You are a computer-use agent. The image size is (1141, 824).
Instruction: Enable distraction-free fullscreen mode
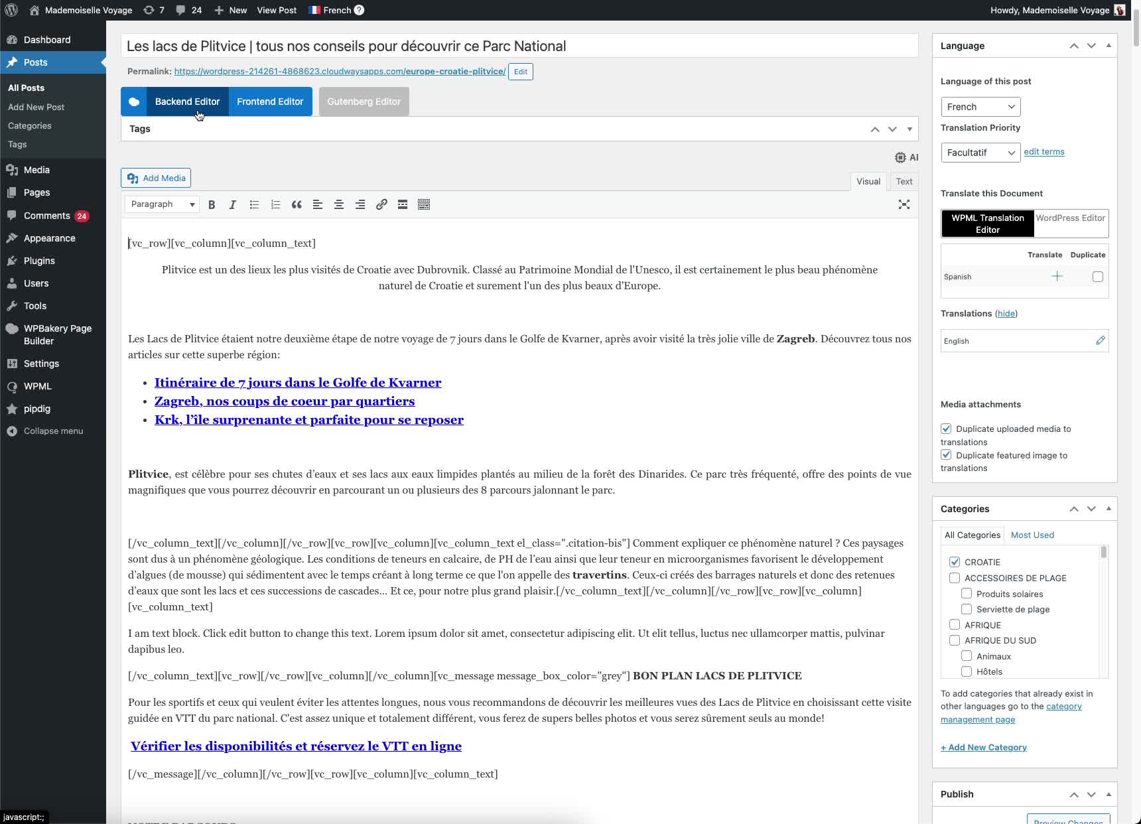(x=904, y=204)
